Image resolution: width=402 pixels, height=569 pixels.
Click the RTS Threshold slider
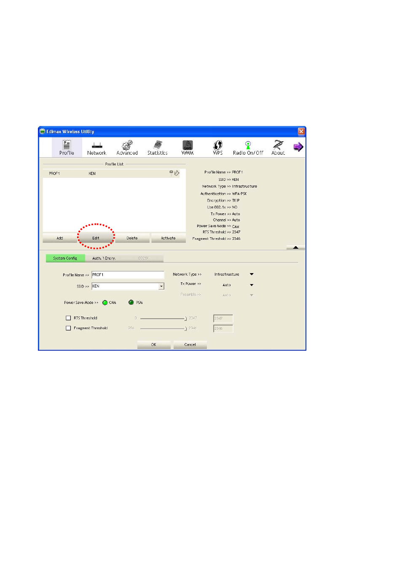(x=163, y=319)
